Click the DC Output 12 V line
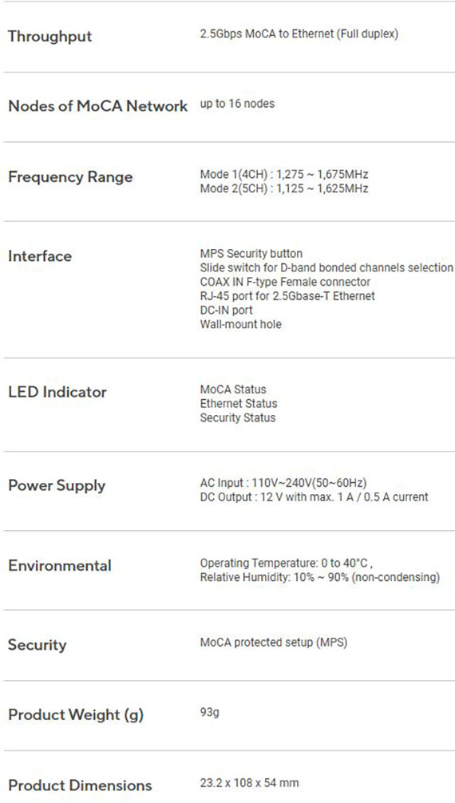Image resolution: width=455 pixels, height=803 pixels. (x=314, y=496)
